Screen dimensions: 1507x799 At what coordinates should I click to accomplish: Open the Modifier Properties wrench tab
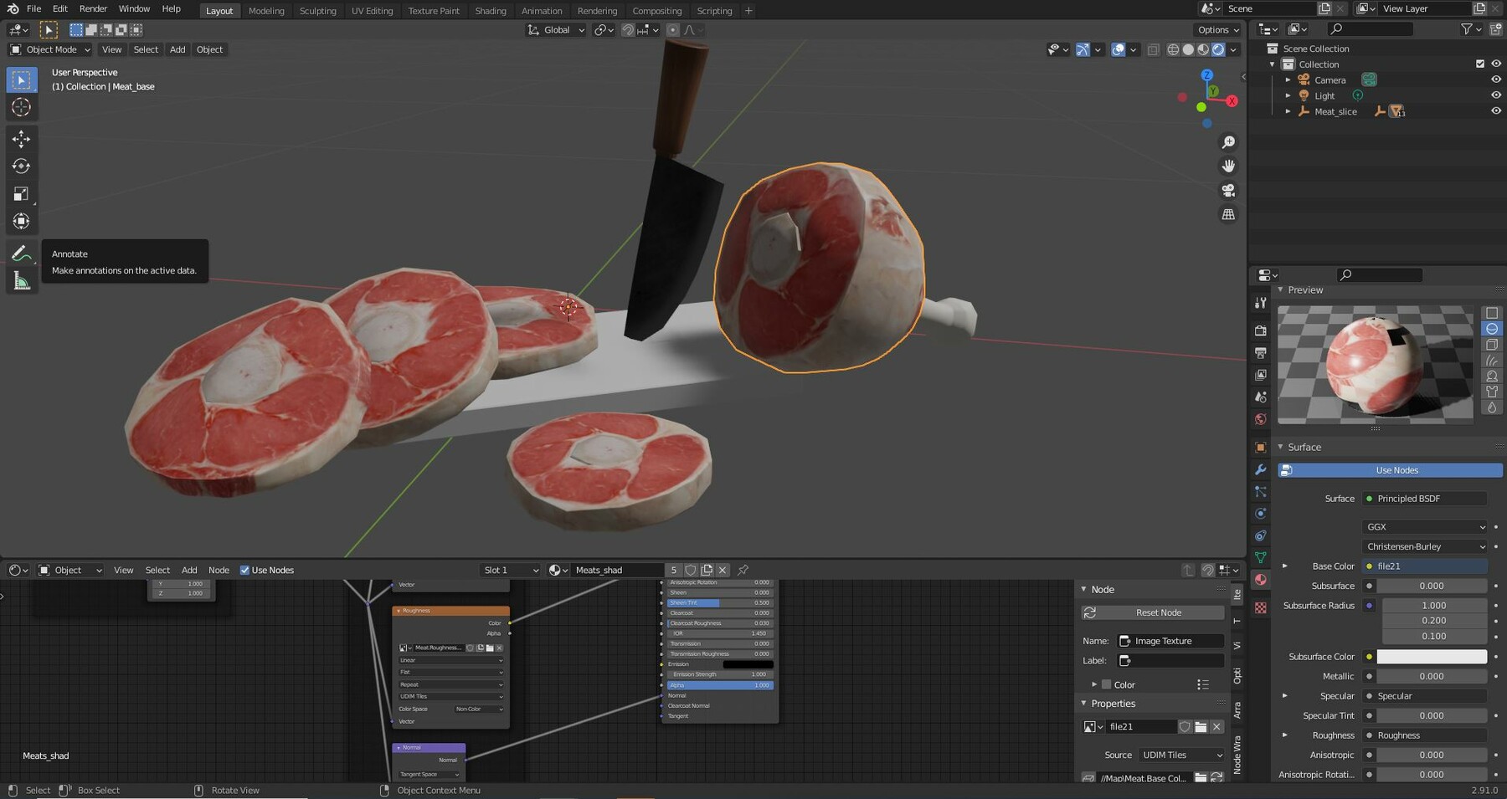1261,469
